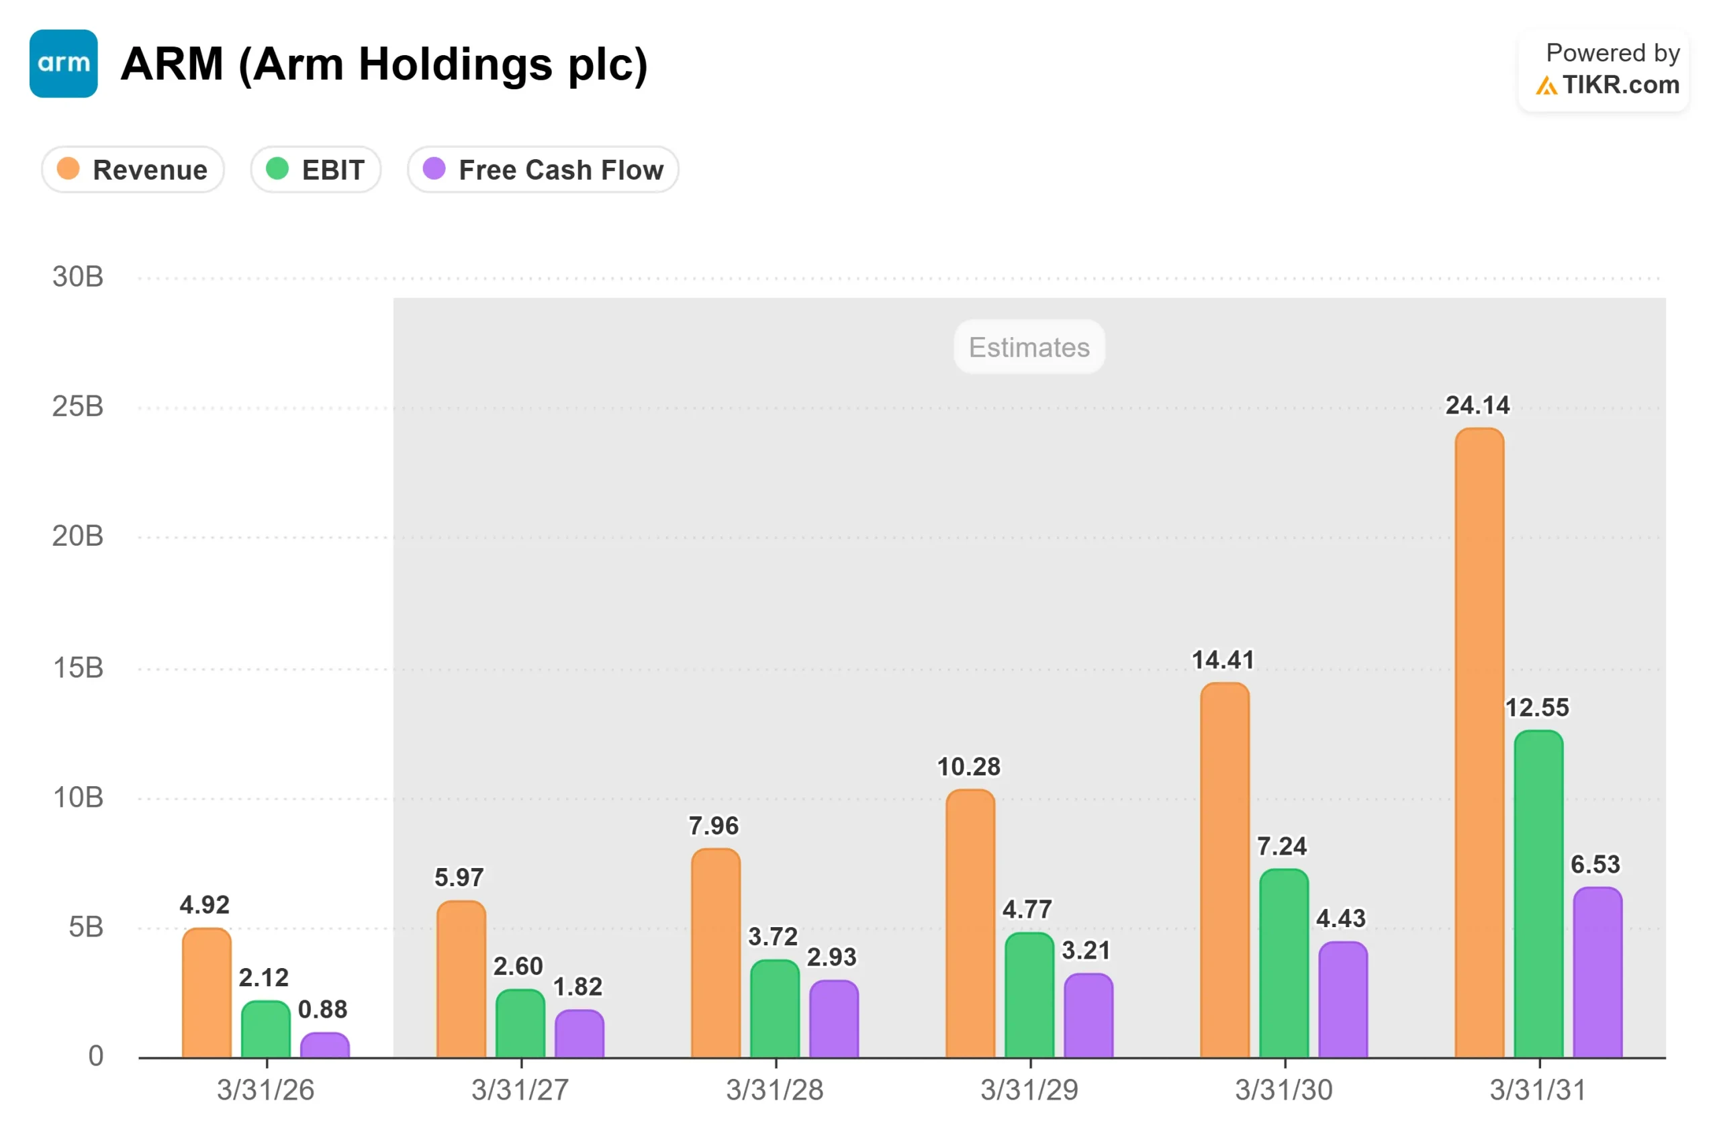Click the 14.41 revenue bar for 3/31/30

(1225, 871)
